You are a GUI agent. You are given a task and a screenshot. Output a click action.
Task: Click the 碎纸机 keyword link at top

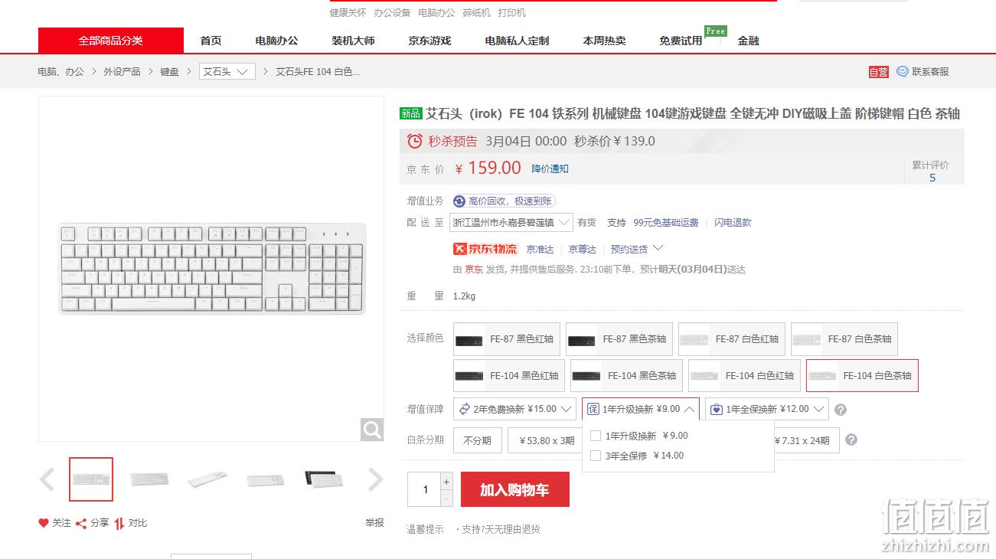coord(476,13)
